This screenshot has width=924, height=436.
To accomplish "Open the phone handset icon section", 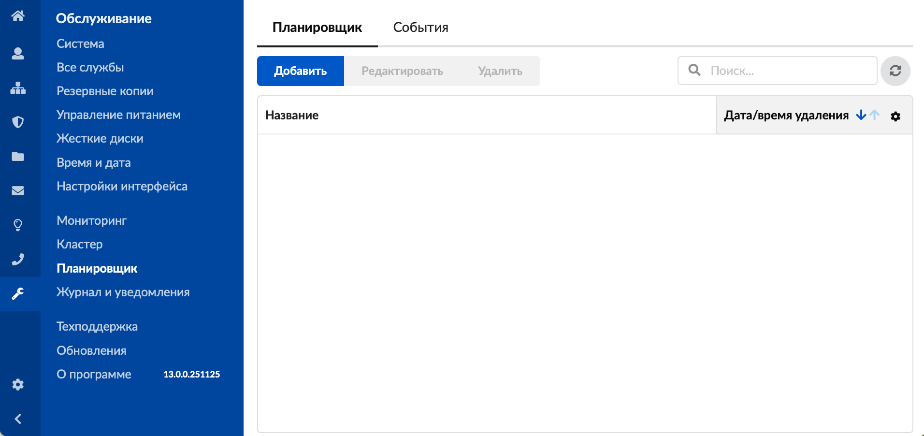I will point(18,260).
